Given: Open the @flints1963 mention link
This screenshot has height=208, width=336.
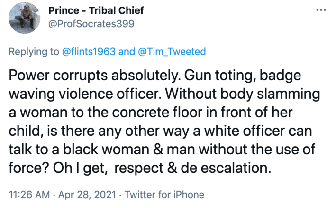Looking at the screenshot, I should 89,52.
